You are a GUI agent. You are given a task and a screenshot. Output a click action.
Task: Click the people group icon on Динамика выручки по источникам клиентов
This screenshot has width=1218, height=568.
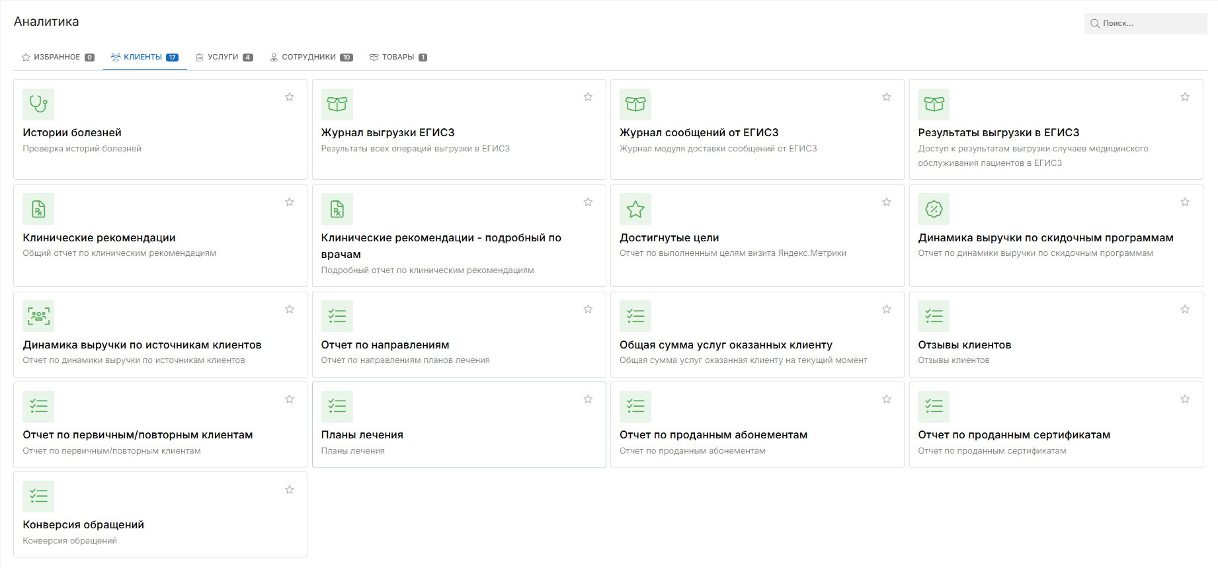(x=38, y=316)
